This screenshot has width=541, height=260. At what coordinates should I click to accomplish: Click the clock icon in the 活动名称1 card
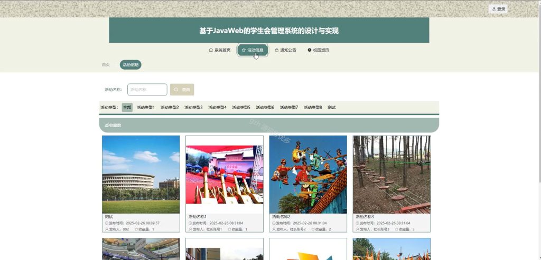(x=190, y=223)
